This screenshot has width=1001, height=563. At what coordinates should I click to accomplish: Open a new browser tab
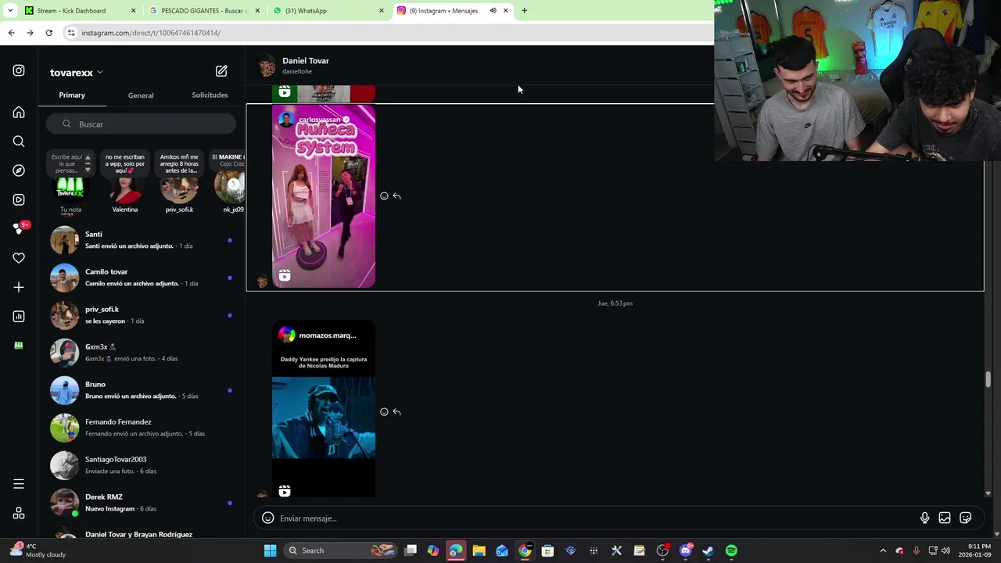pyautogui.click(x=524, y=11)
